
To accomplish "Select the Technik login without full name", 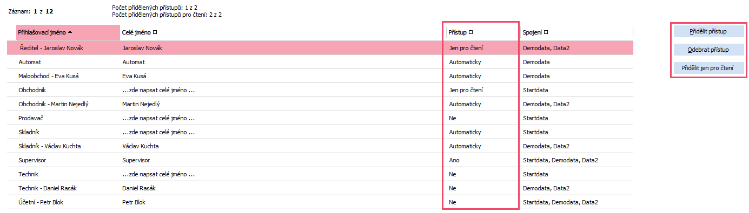I will point(28,174).
